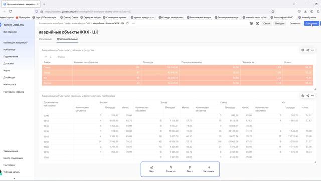The height and width of the screenshot is (181, 321).
Task: Reload the page in the browser
Action: (10, 11)
